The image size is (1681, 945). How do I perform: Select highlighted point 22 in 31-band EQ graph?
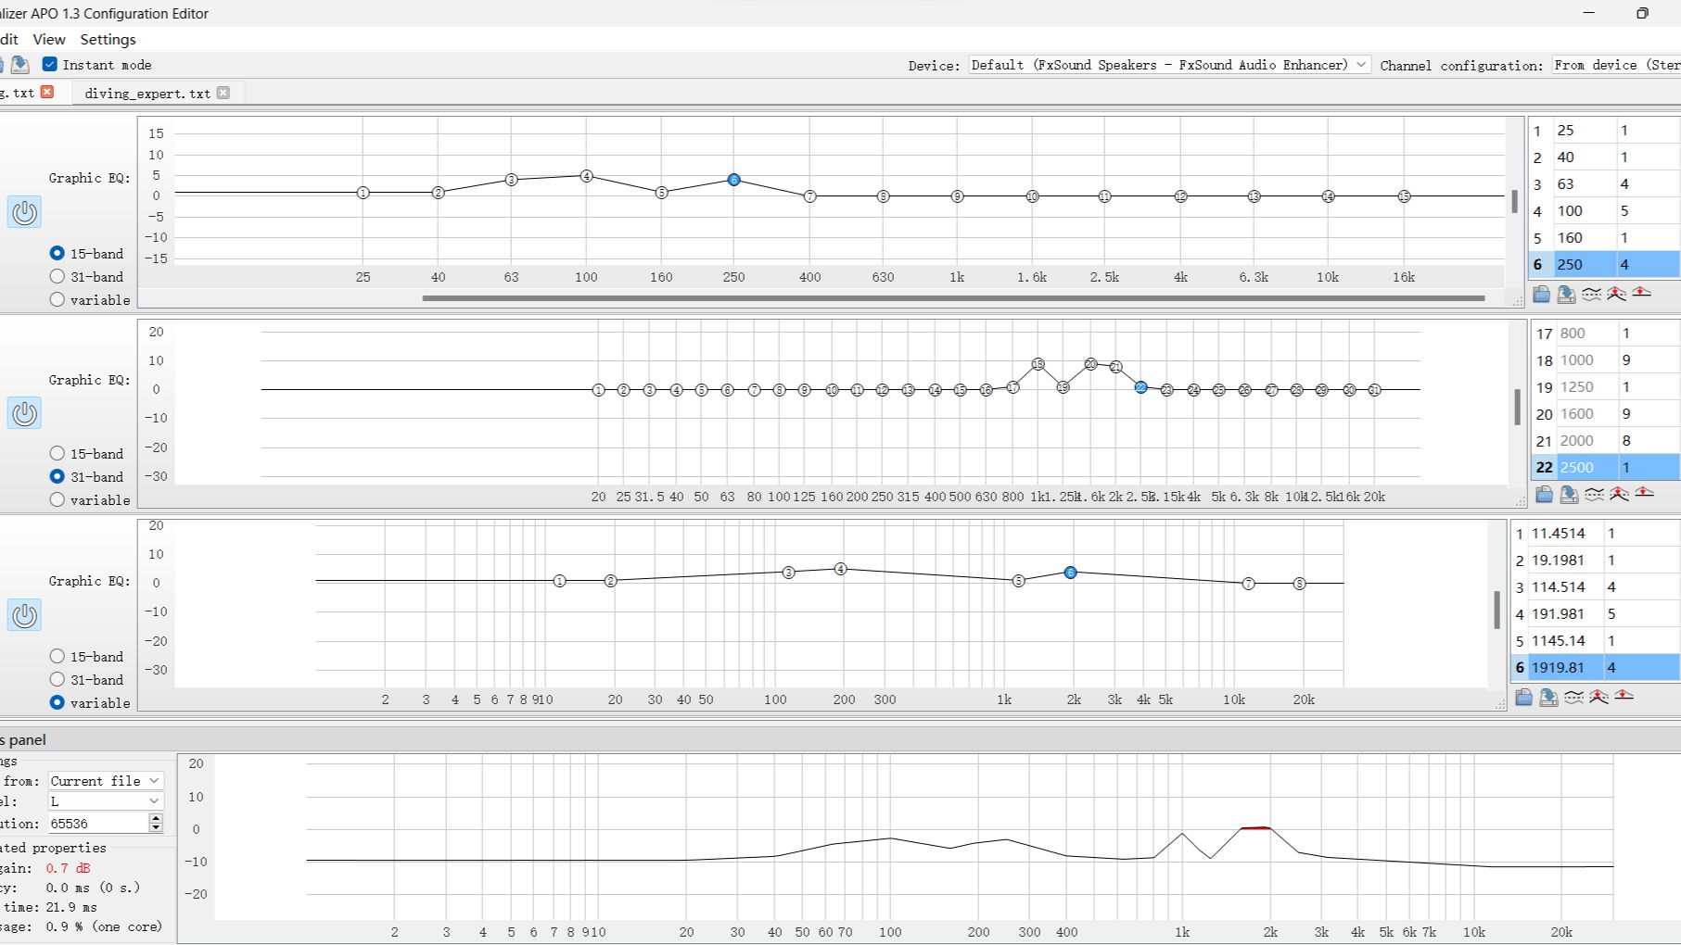[1140, 387]
